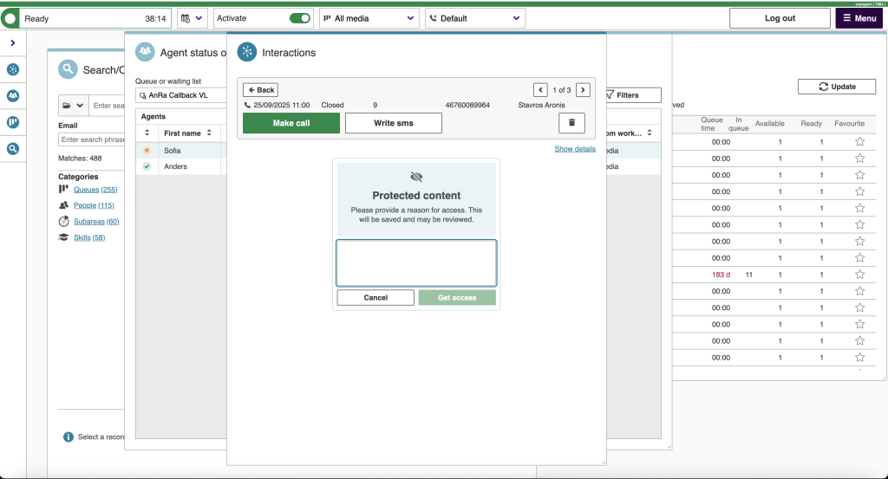This screenshot has height=479, width=888.
Task: Go to the previous interaction arrow
Action: click(540, 90)
